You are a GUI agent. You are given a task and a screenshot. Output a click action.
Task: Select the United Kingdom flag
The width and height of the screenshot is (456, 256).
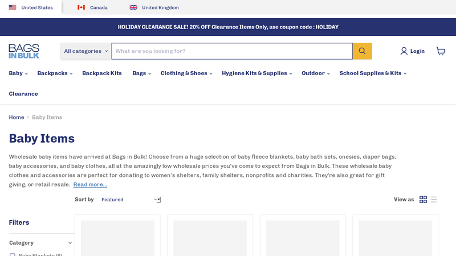pos(133,7)
